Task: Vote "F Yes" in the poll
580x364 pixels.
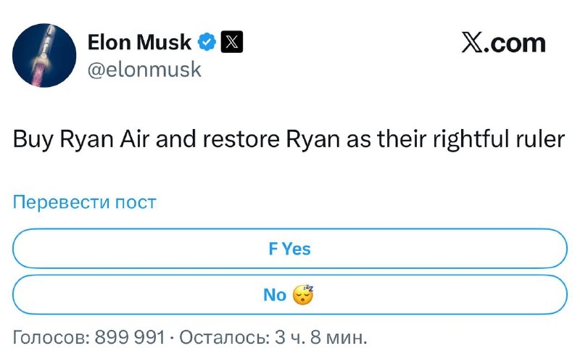Action: [x=289, y=249]
